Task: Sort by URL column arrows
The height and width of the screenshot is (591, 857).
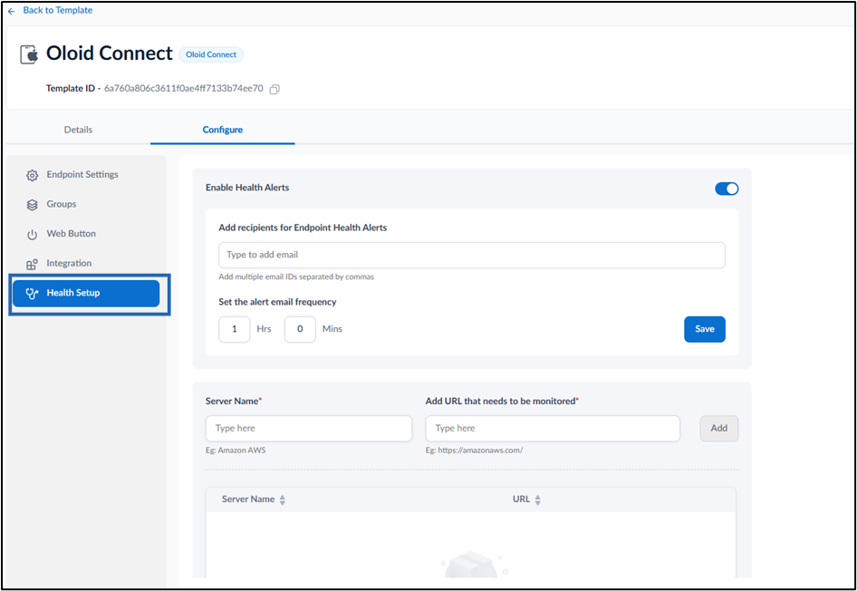Action: pos(538,499)
